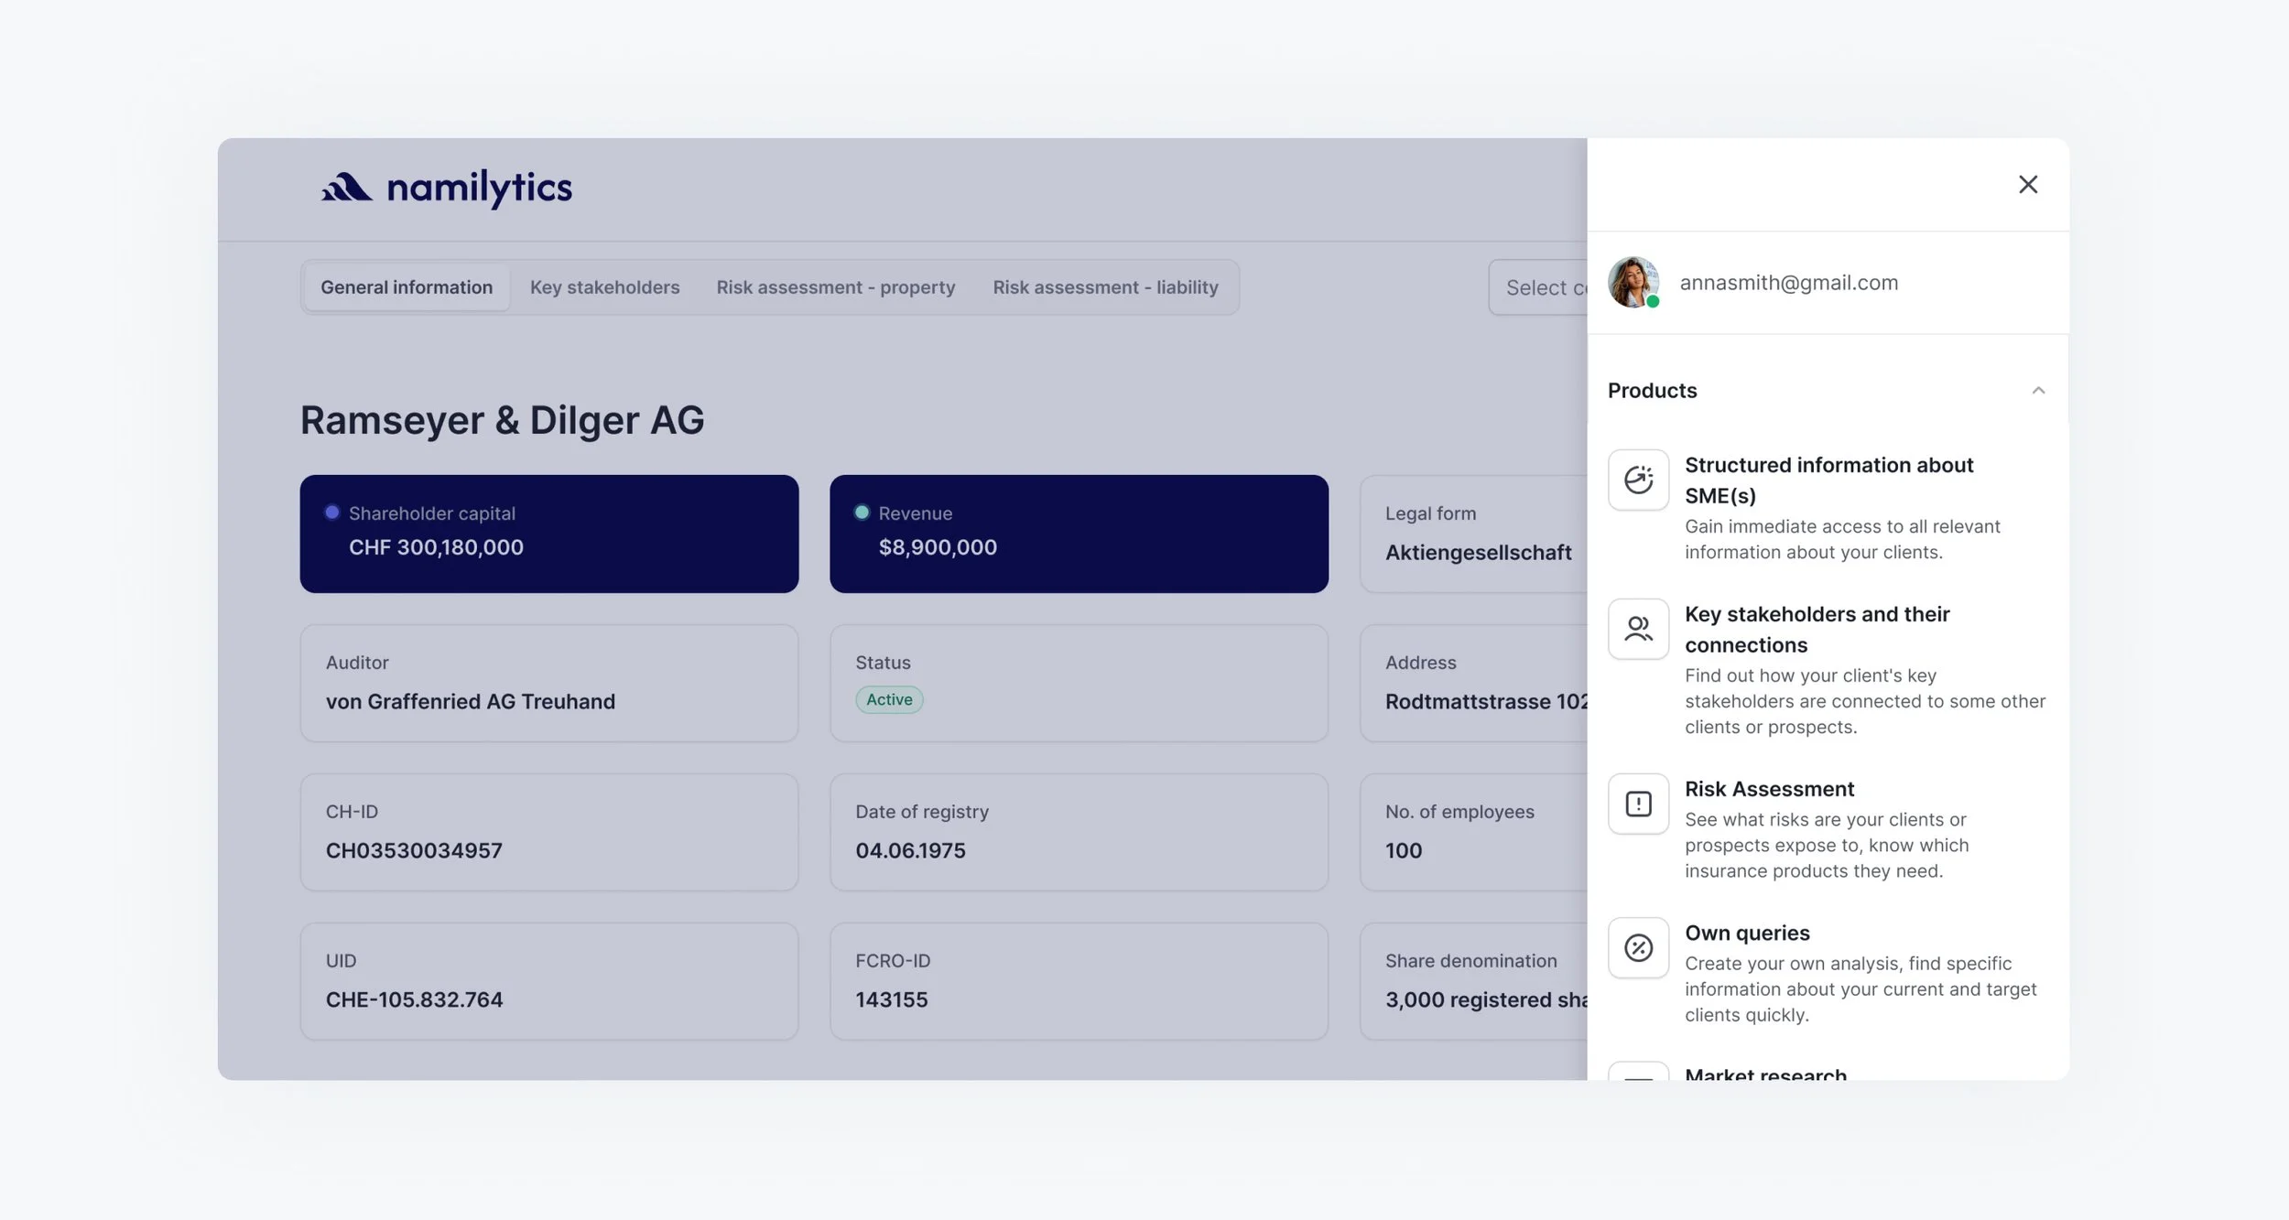Click the Active status badge
This screenshot has height=1220, width=2289.
888,699
